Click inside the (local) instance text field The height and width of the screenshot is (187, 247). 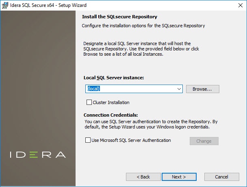(130, 89)
